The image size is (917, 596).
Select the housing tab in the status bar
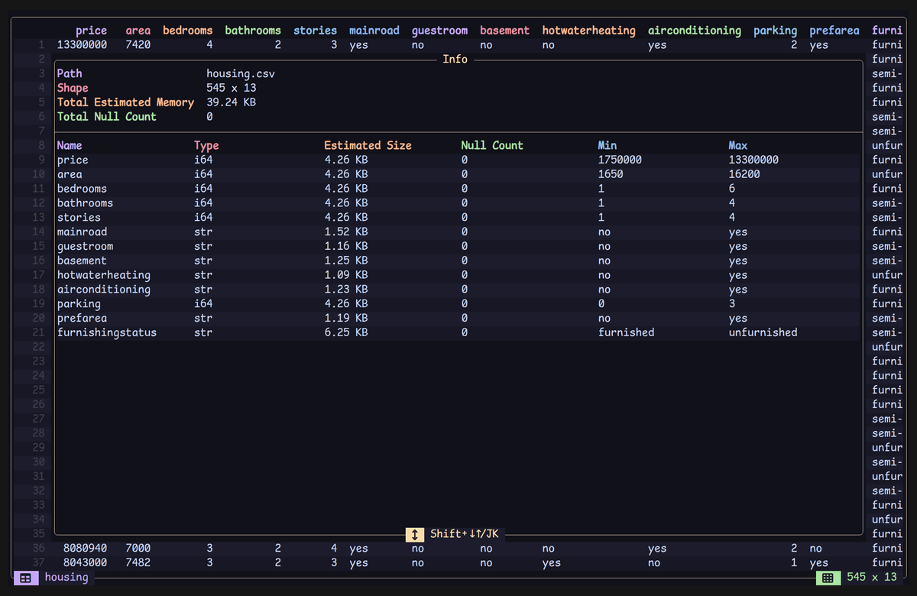[66, 578]
